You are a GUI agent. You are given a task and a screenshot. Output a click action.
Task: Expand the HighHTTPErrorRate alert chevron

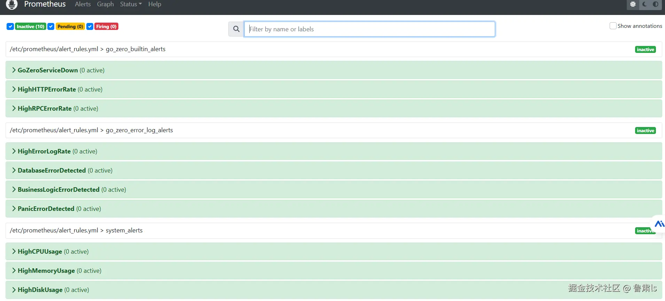14,89
